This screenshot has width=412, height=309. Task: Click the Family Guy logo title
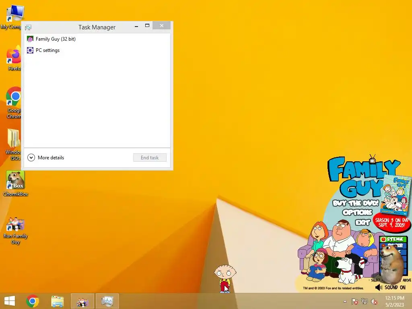[361, 176]
